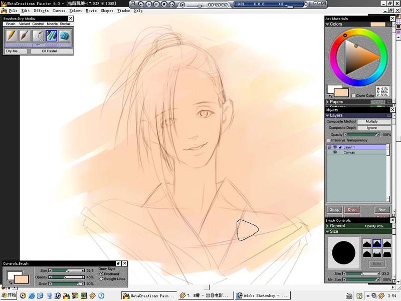Adjust the Opacity slider in Controls:Brush
Image resolution: width=401 pixels, height=301 pixels.
coord(67,277)
